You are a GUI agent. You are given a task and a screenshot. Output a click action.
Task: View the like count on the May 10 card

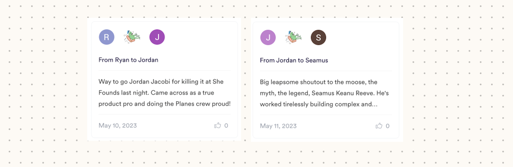[x=226, y=125]
